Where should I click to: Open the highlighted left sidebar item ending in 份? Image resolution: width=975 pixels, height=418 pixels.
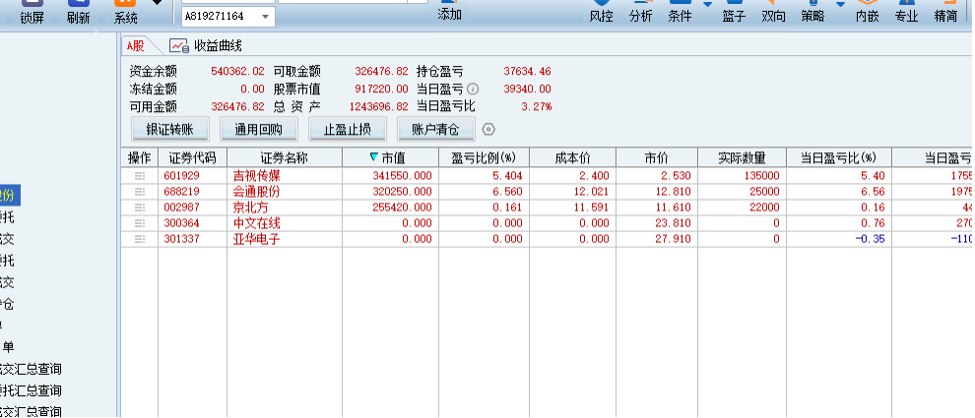click(9, 196)
